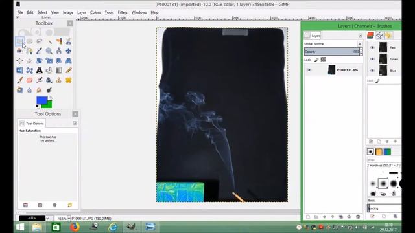The height and width of the screenshot is (233, 415).
Task: Toggle visibility of the Green channel
Action: pos(372,59)
